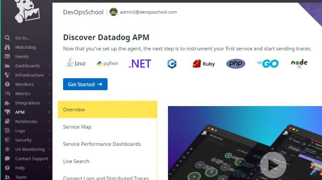322x180 pixels.
Task: Select the Java language logo
Action: pos(76,62)
